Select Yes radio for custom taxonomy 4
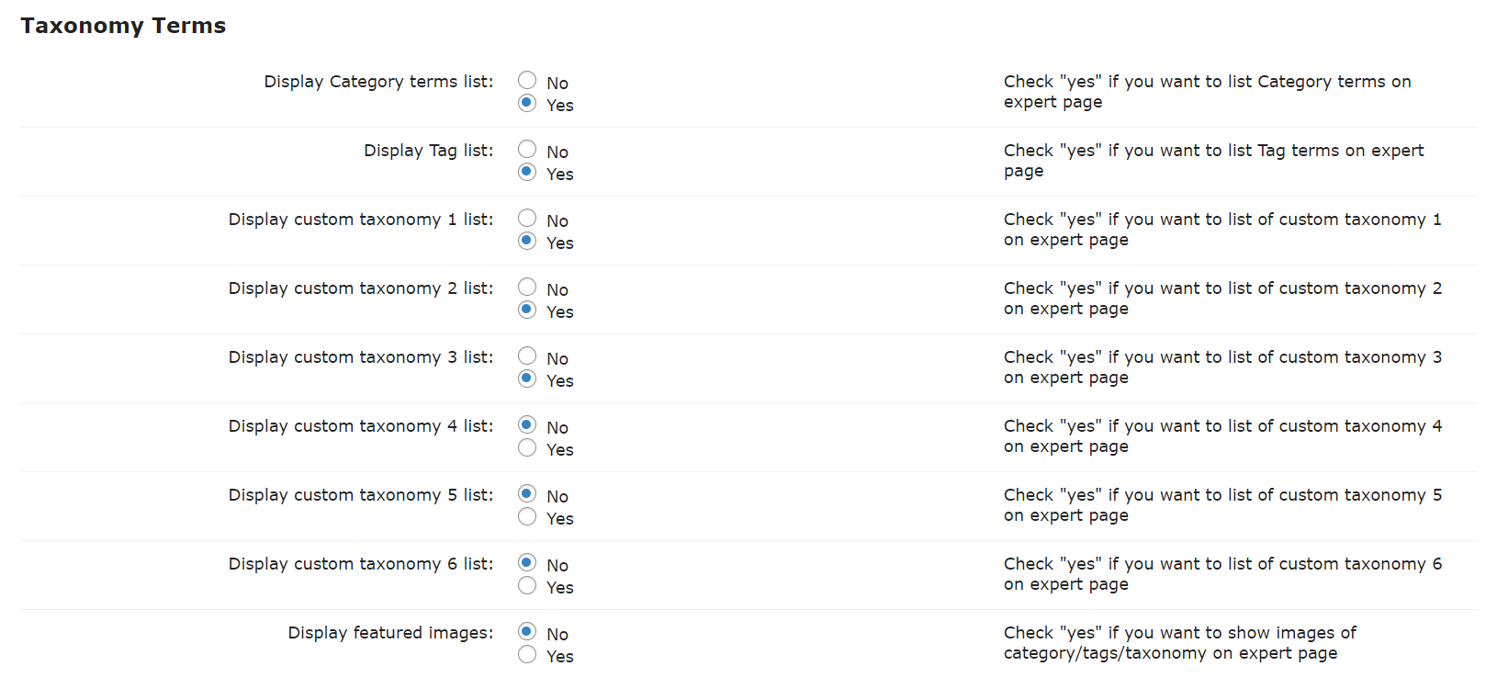The image size is (1497, 689). [x=527, y=447]
